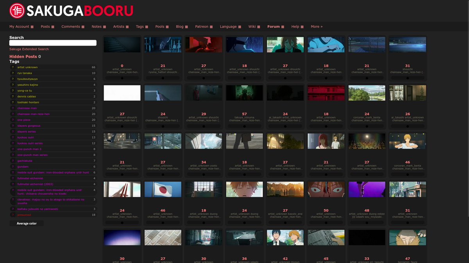Click question mark beside one-punch man series
Screen dimensions: 469x263
pyautogui.click(x=13, y=155)
